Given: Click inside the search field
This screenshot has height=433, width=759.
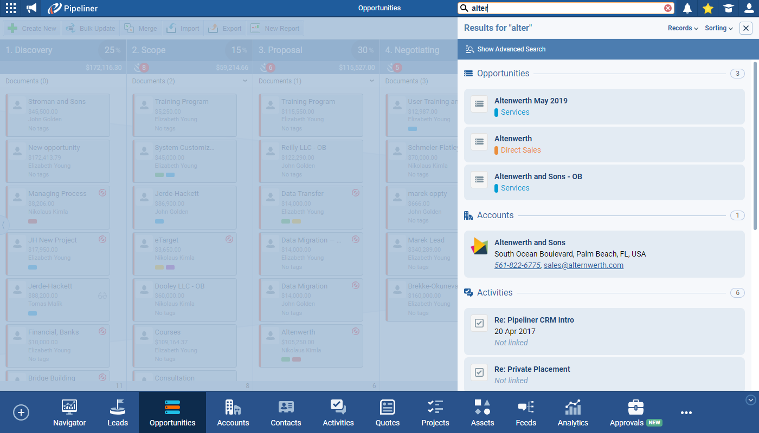Looking at the screenshot, I should click(x=564, y=8).
